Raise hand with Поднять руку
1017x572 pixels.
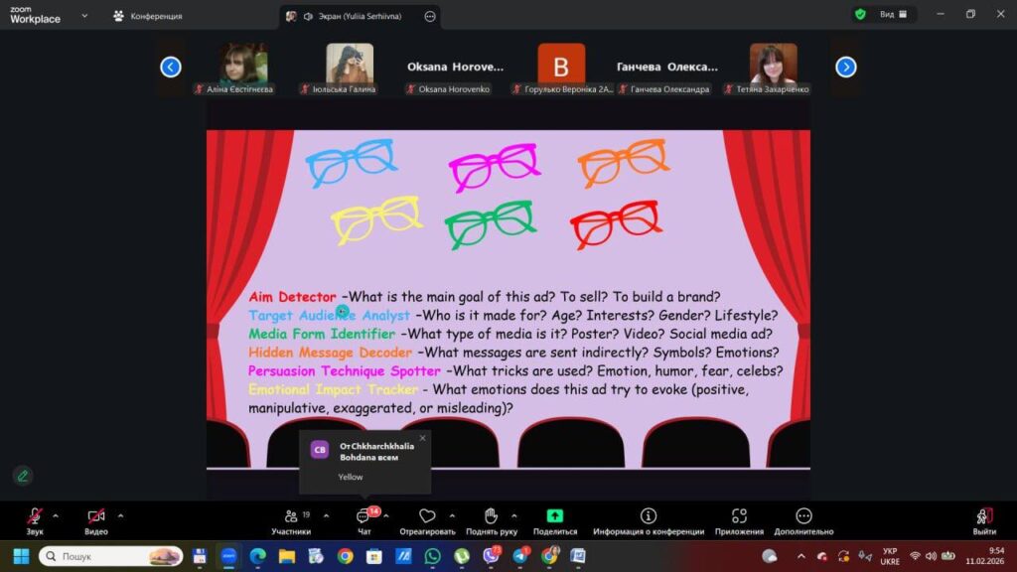pos(491,516)
